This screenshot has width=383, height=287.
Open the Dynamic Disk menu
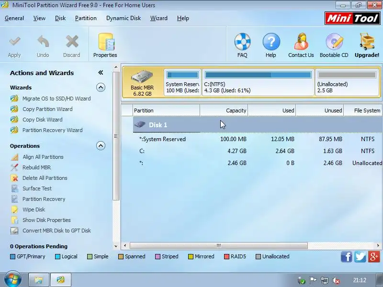click(x=124, y=18)
